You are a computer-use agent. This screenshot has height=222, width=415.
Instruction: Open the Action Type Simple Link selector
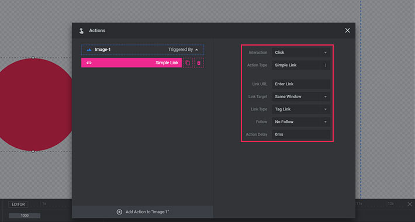tap(301, 65)
